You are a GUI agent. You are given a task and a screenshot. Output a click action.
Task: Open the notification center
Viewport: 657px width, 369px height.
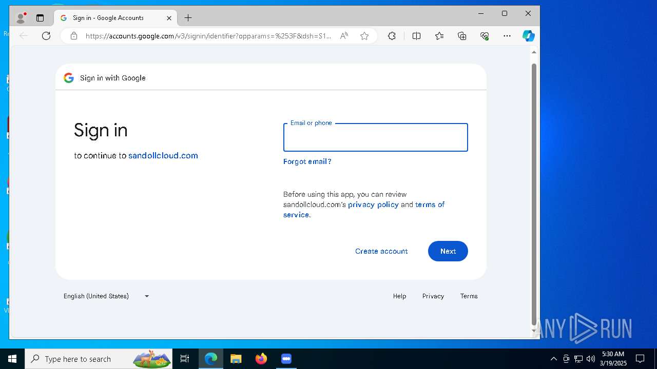click(x=640, y=359)
